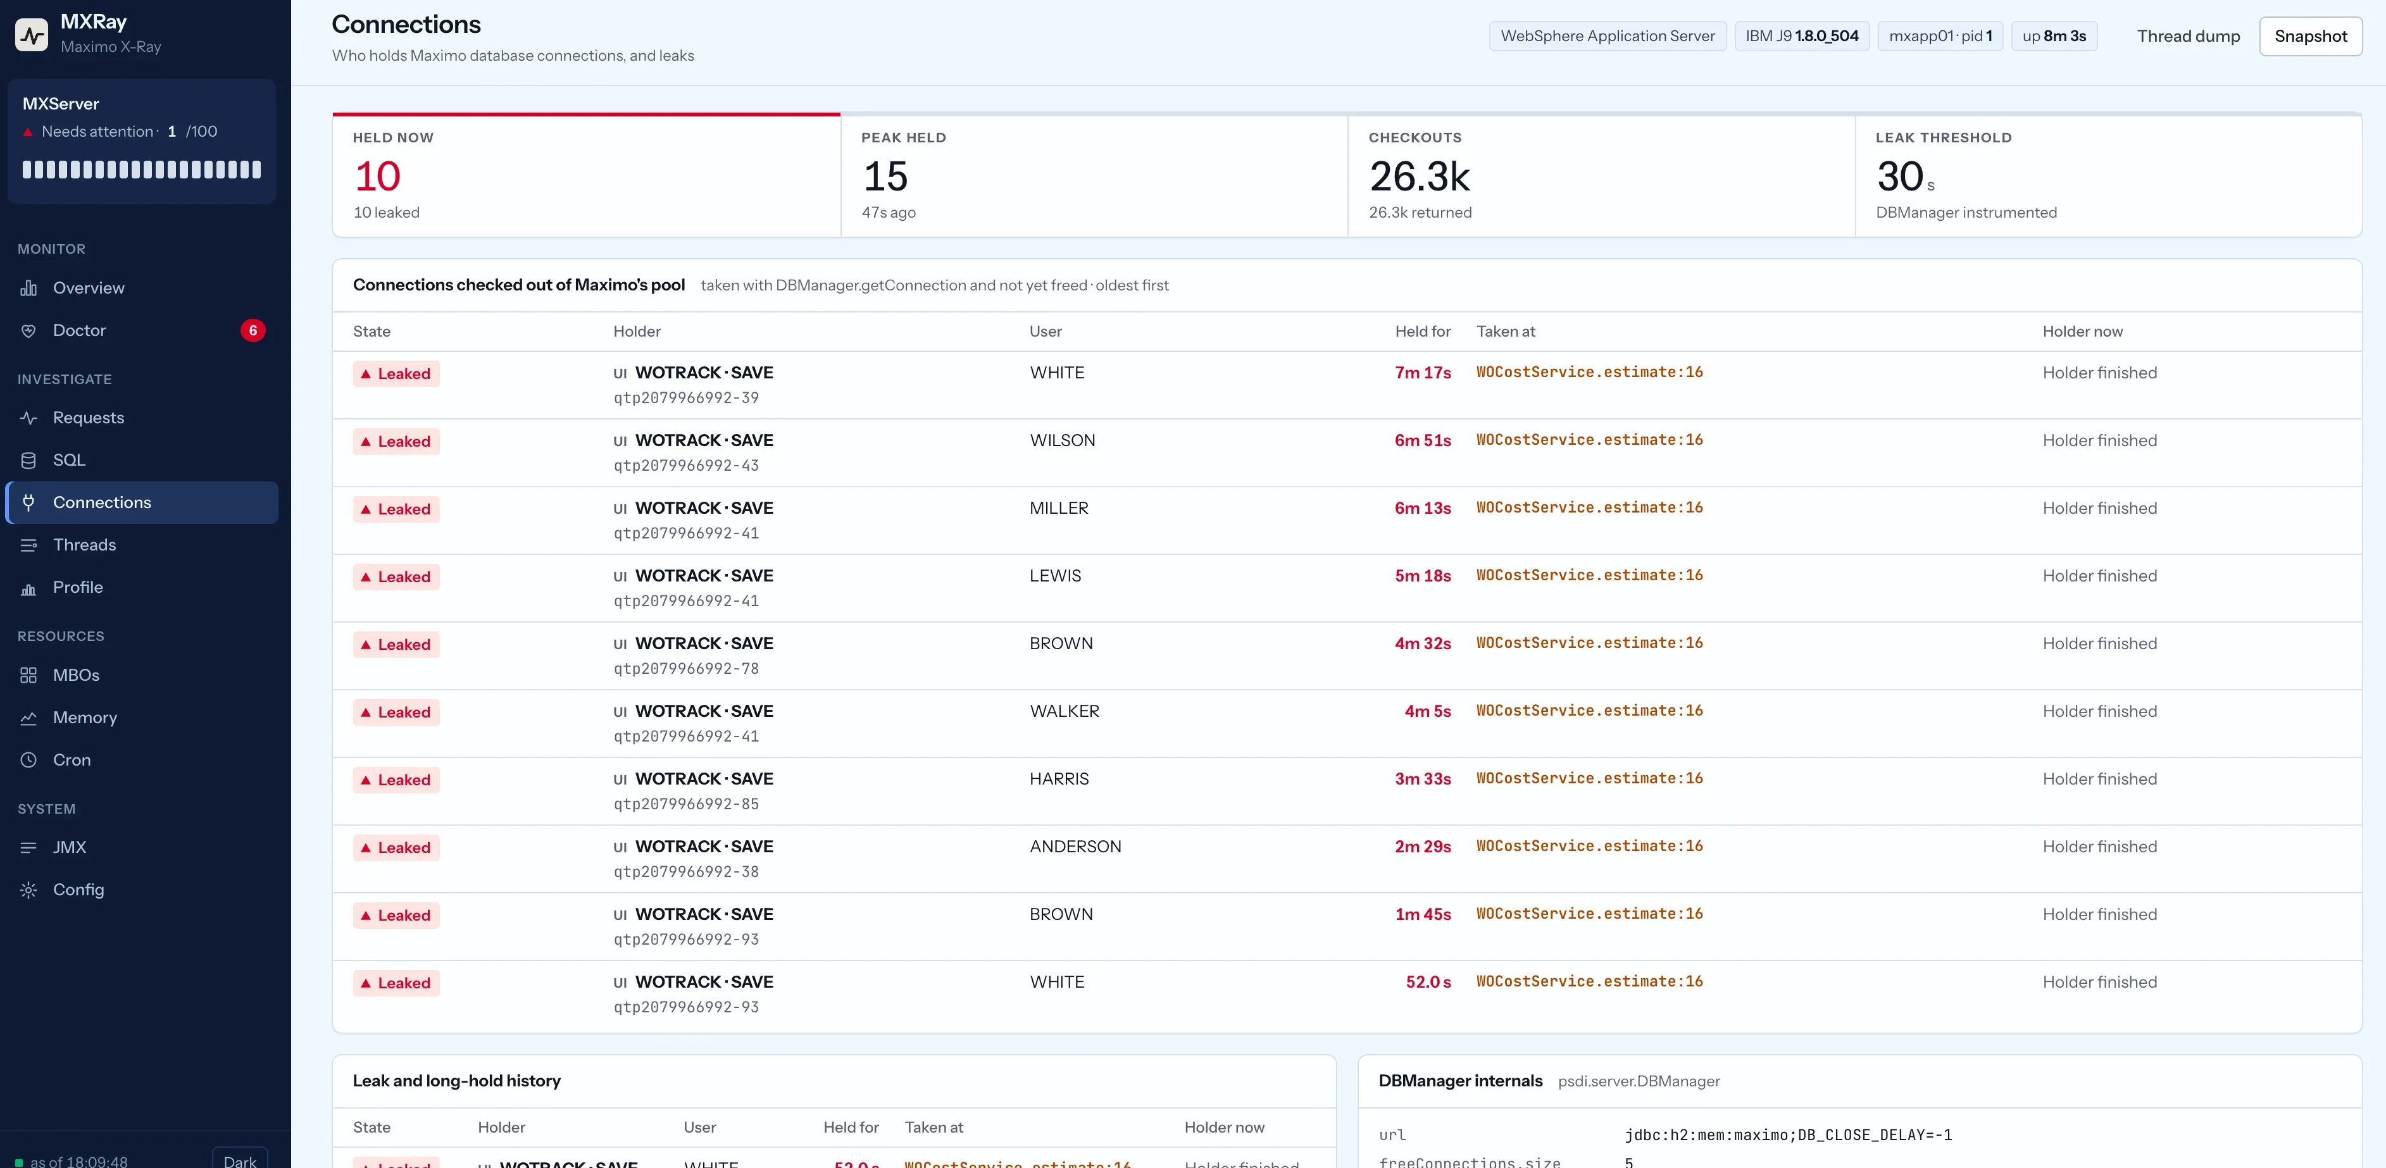Image resolution: width=2386 pixels, height=1168 pixels.
Task: Click the Snapshot button
Action: pos(2310,36)
